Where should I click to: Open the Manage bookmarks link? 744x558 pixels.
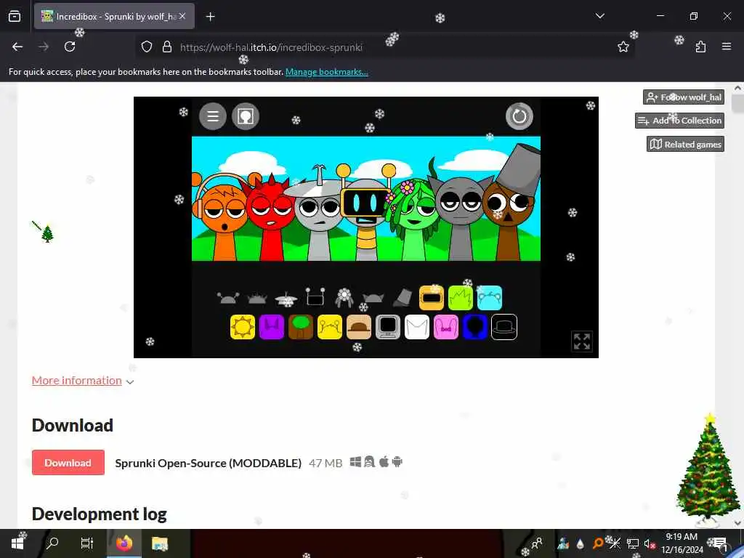[326, 72]
